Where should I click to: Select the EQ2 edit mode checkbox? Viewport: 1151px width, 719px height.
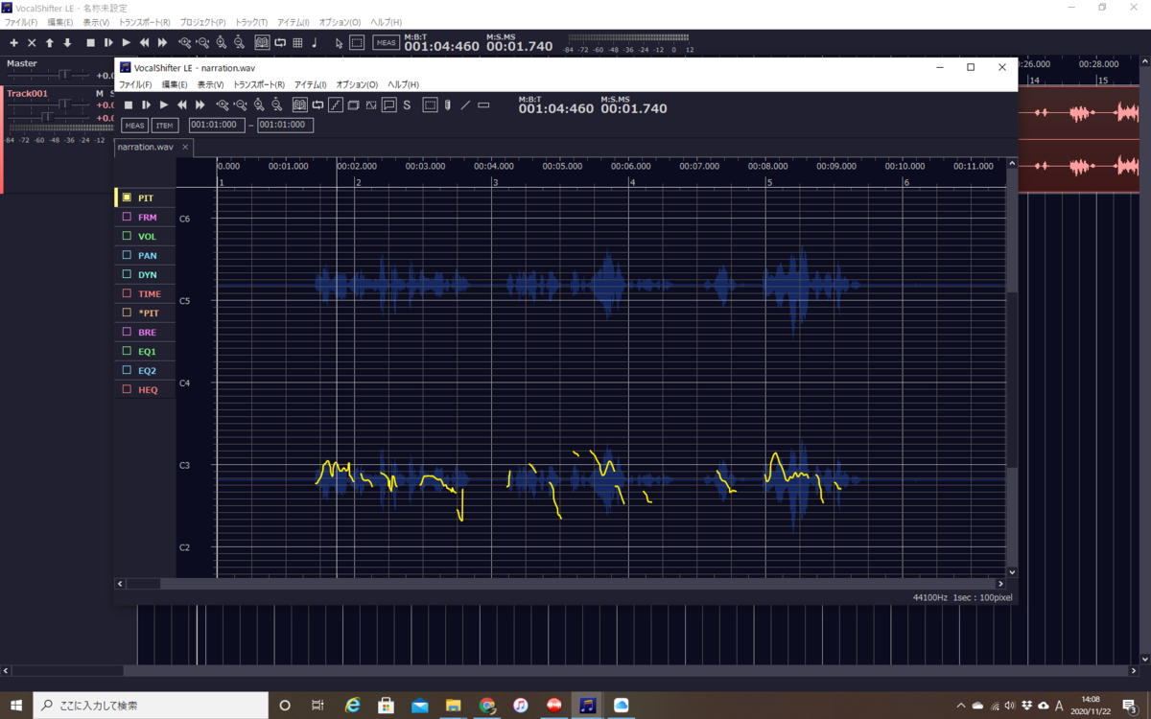pyautogui.click(x=127, y=370)
